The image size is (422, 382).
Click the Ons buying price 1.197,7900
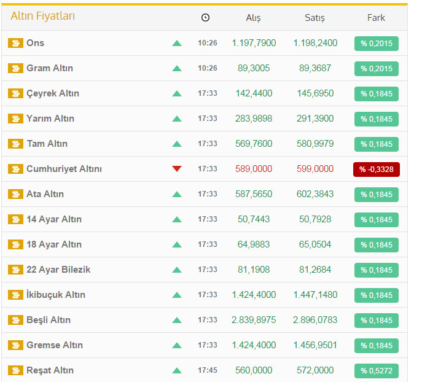[254, 43]
